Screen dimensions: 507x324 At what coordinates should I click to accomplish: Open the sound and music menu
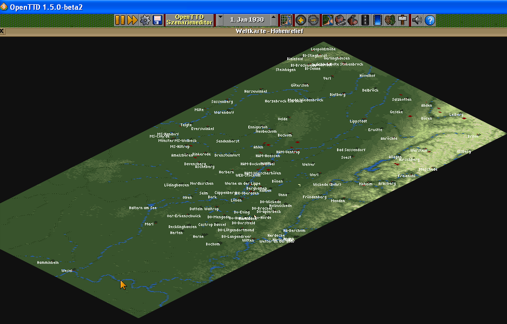417,20
